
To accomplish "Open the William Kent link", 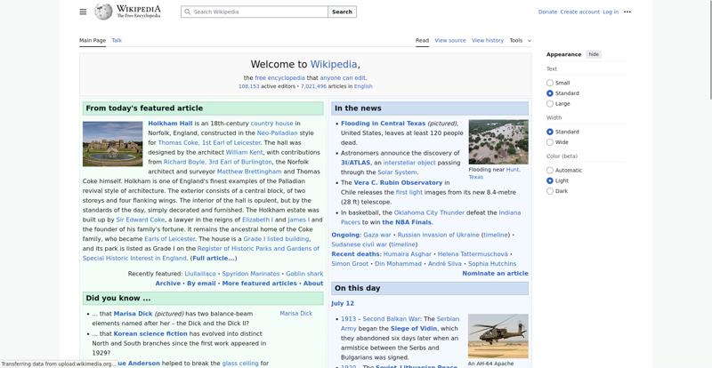I will (x=244, y=153).
